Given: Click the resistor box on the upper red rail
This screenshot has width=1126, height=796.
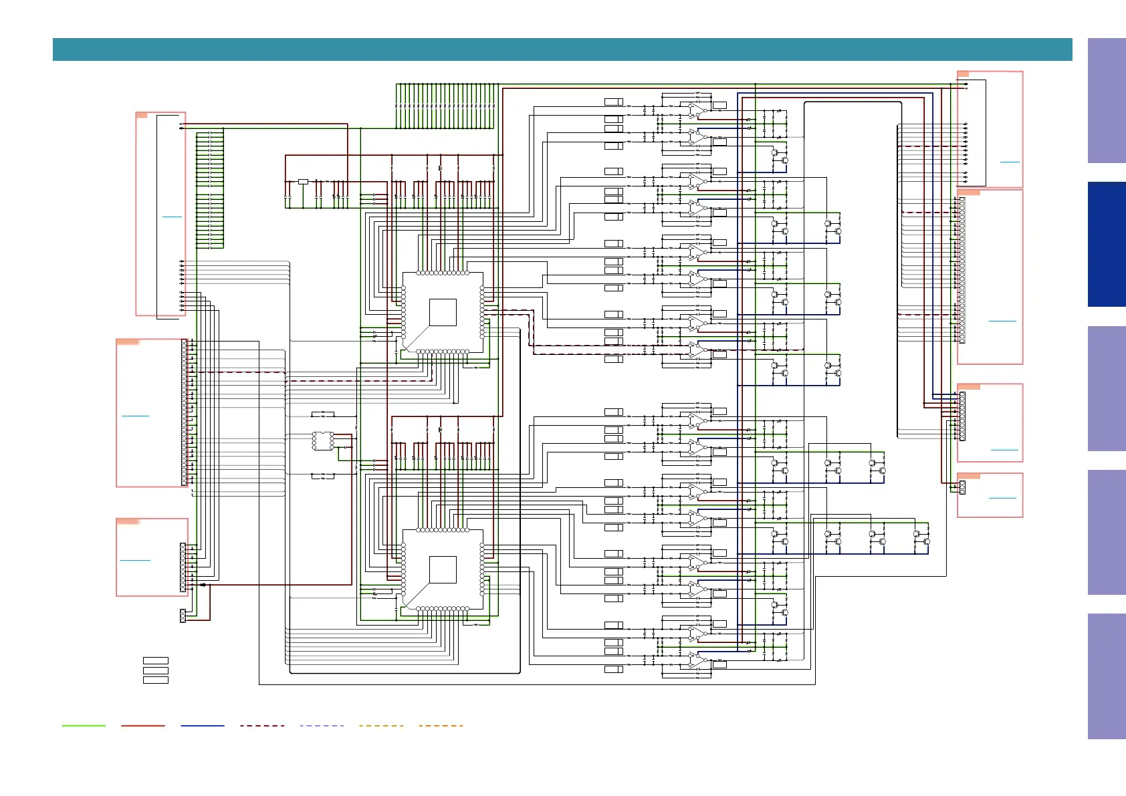Looking at the screenshot, I should [x=303, y=181].
